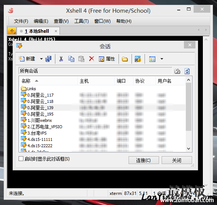Click the new folder icon in toolbar
This screenshot has width=217, height=205.
tap(125, 59)
